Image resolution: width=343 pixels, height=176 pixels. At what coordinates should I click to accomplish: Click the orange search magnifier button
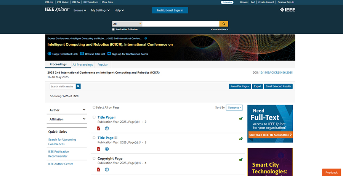point(224,24)
